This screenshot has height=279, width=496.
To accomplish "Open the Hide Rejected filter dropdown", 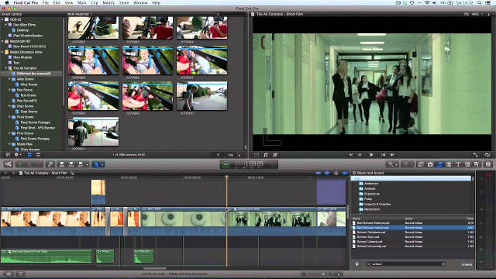I will coord(79,14).
